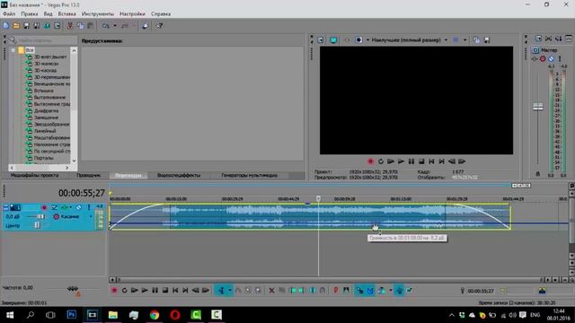Screen dimensions: 575x323
Task: Arm the audio track for record
Action: click(44, 207)
